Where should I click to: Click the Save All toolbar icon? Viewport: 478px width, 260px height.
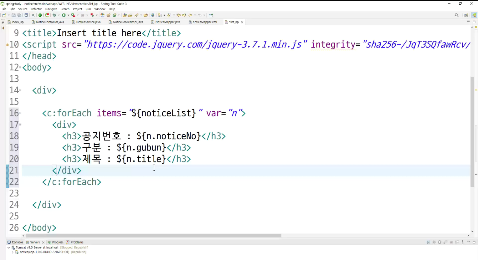(19, 15)
